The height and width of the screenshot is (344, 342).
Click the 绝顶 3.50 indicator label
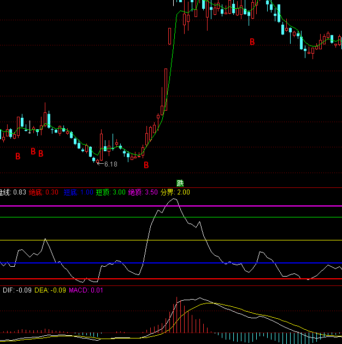[143, 192]
